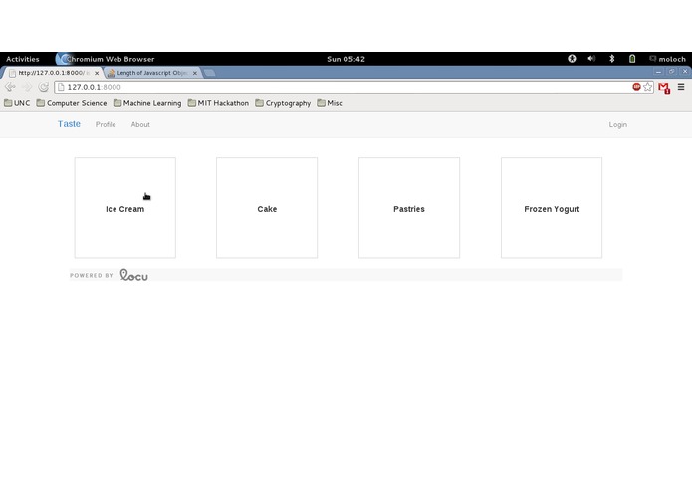This screenshot has width=692, height=491.
Task: Close the Chromium window
Action: (x=685, y=71)
